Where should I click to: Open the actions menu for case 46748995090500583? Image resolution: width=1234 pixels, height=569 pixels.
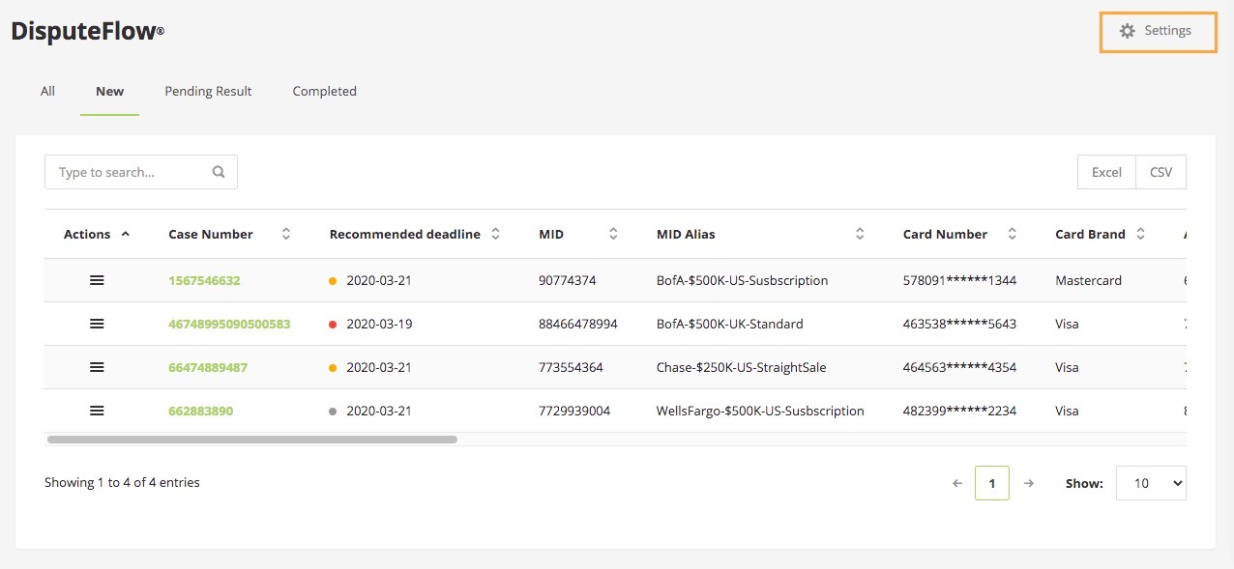(97, 324)
